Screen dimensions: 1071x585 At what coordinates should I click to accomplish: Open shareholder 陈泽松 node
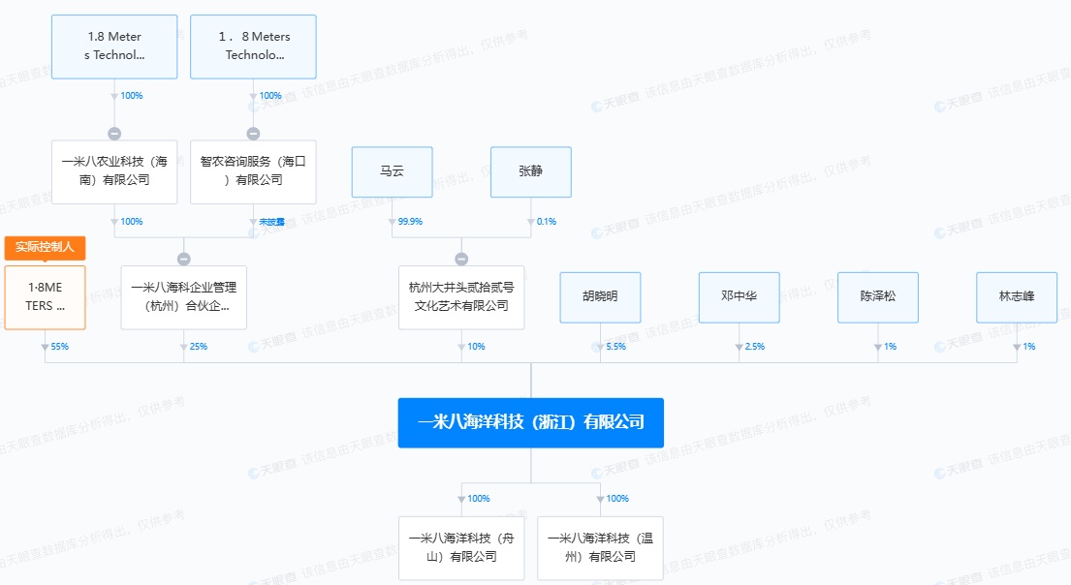pyautogui.click(x=878, y=297)
